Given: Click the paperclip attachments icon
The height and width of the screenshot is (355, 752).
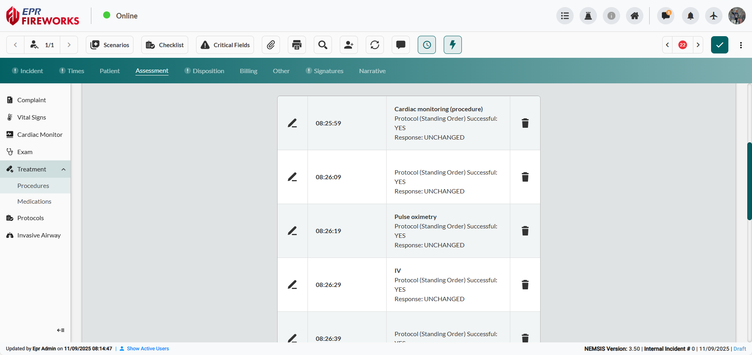Looking at the screenshot, I should click(271, 45).
